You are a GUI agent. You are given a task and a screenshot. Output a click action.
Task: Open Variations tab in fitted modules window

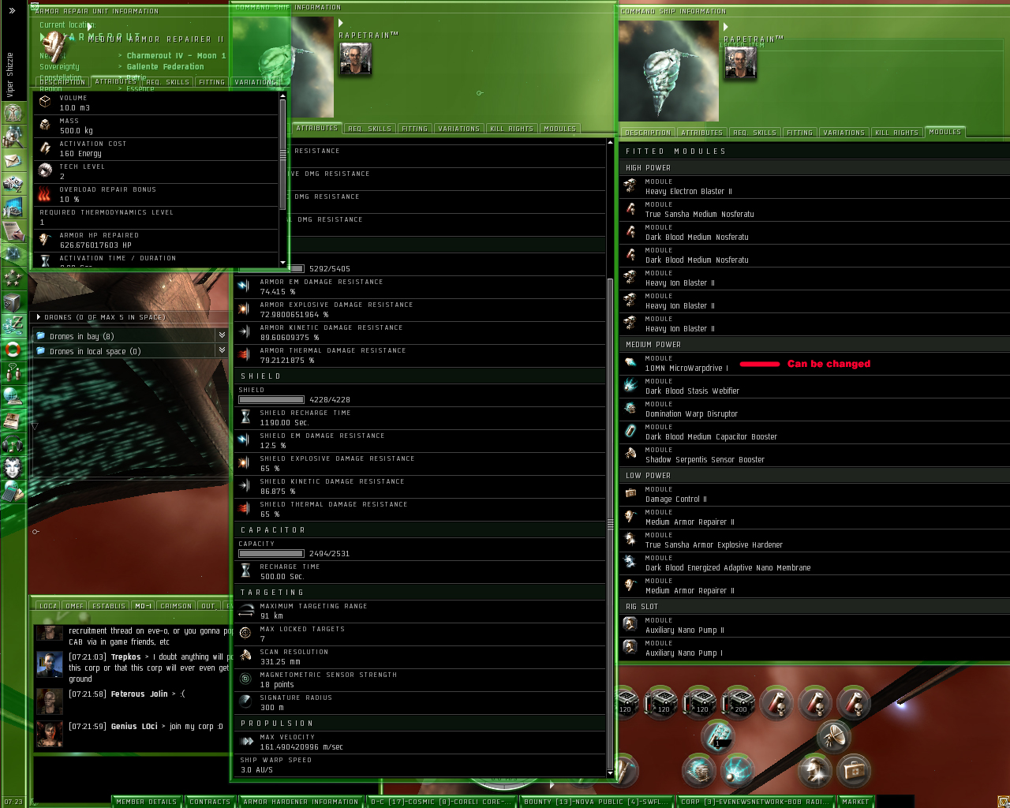(x=844, y=133)
